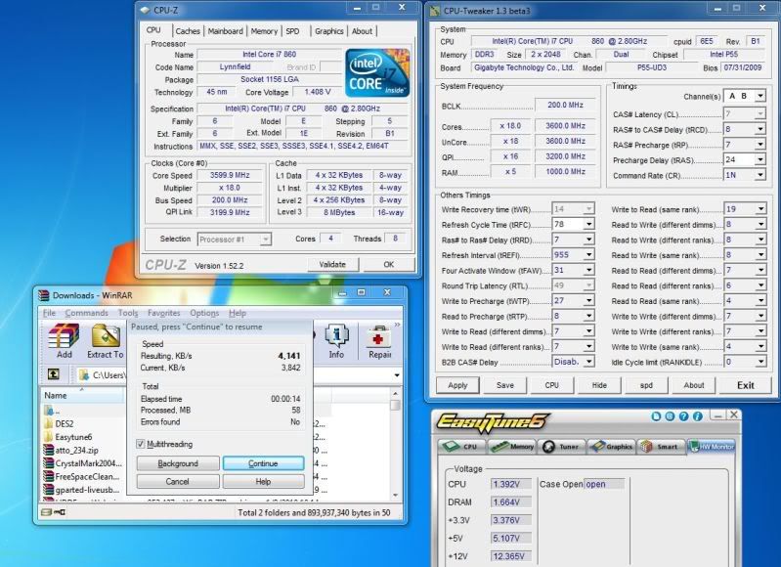
Task: Click the Add archive icon in WinRAR
Action: (64, 341)
